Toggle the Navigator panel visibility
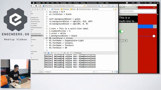The image size is (161, 90). coord(110,6)
